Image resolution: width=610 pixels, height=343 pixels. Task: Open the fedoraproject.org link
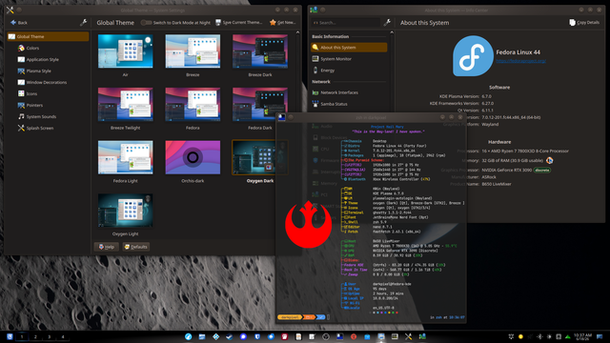[520, 61]
